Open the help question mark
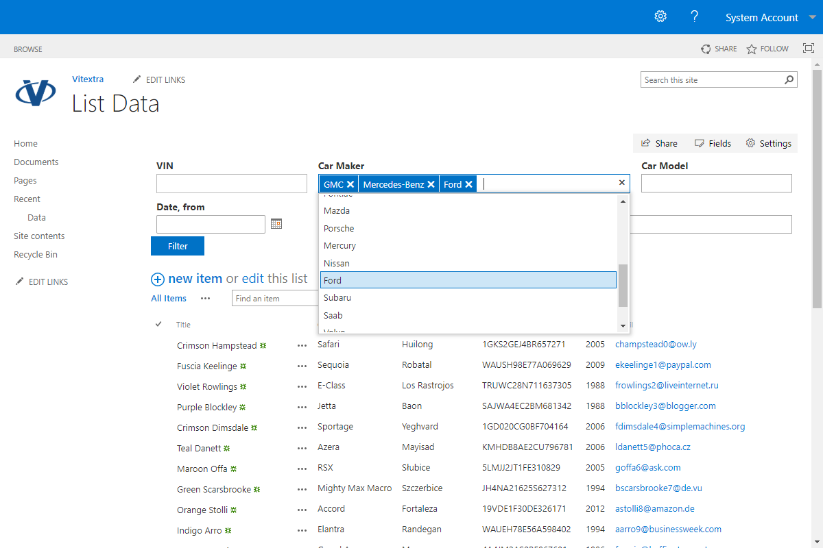The image size is (823, 548). tap(695, 16)
